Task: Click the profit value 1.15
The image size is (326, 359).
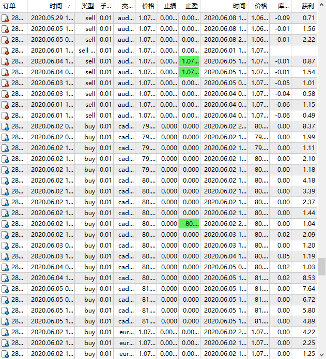Action: tap(309, 105)
